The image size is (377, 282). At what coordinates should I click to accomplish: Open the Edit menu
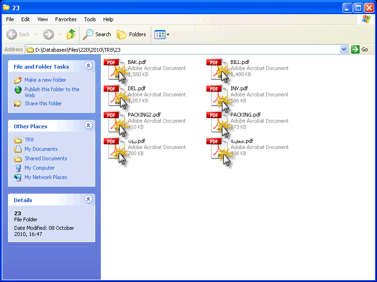(x=25, y=19)
